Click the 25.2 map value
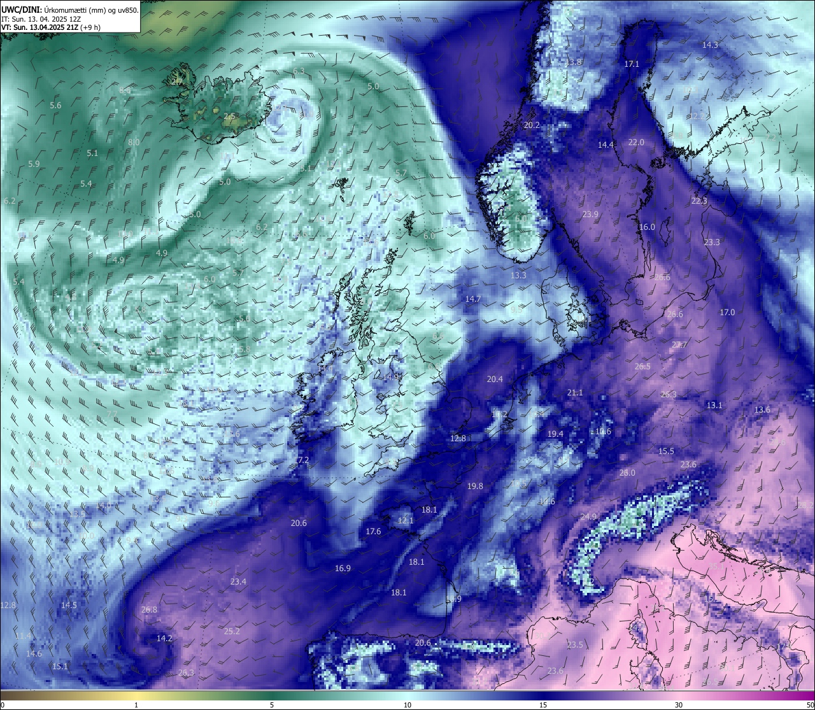Screen dimensions: 815x710 (232, 632)
